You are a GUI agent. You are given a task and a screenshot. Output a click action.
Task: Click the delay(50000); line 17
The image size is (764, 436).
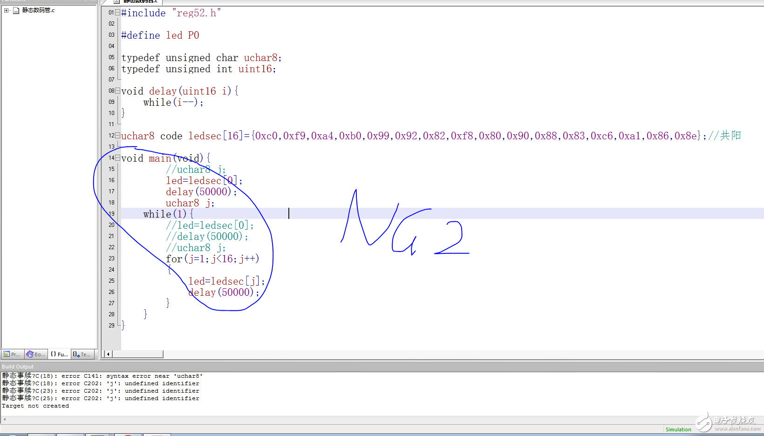pos(201,192)
